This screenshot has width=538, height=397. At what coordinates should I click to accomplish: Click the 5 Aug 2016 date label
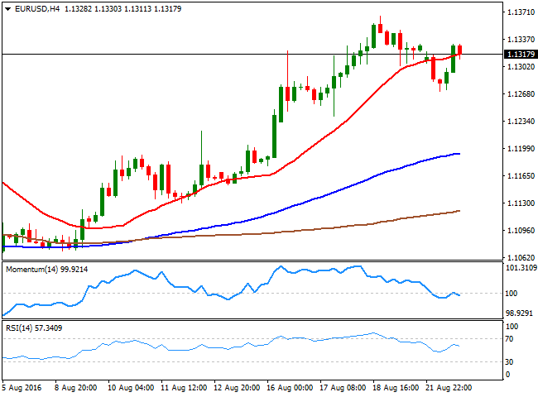[23, 387]
